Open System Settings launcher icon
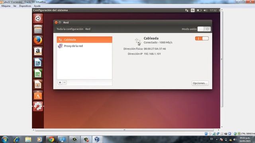 pyautogui.click(x=38, y=106)
